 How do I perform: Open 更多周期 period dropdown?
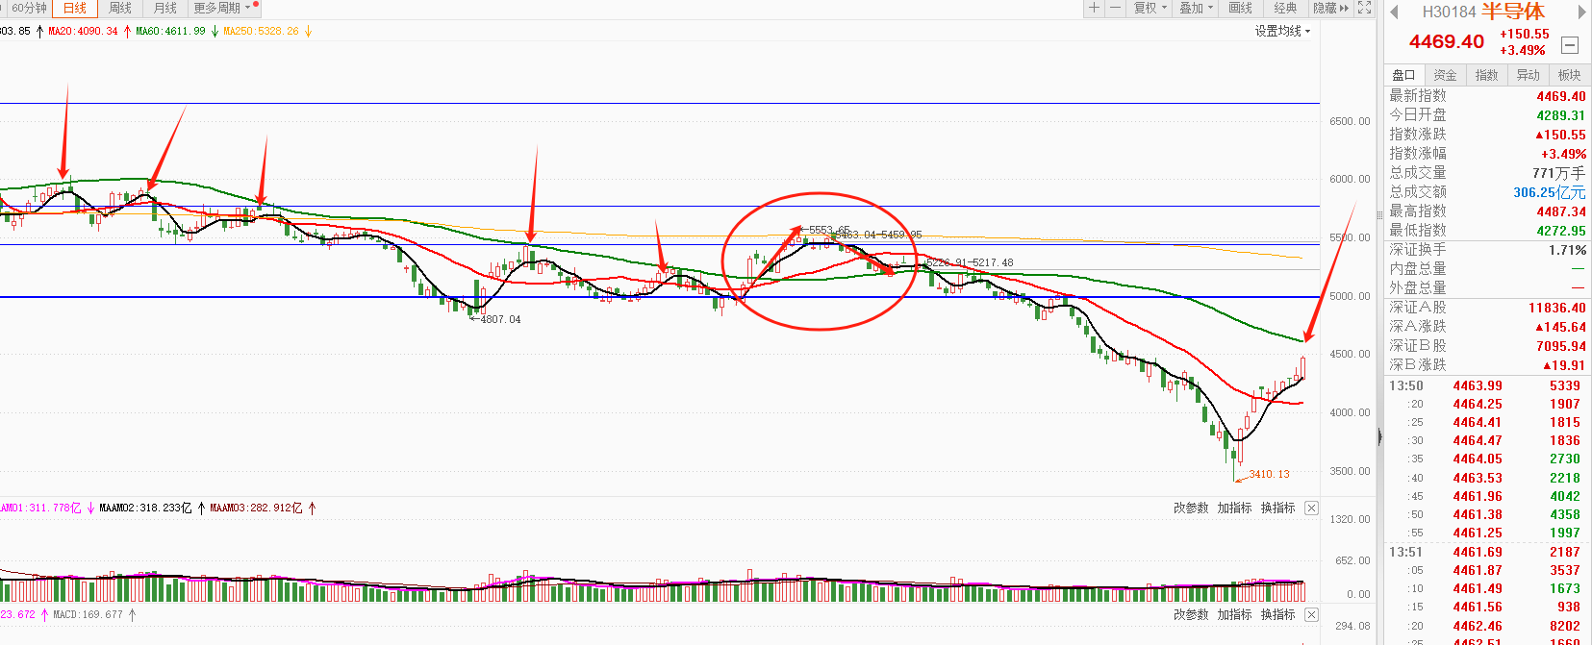(x=222, y=8)
